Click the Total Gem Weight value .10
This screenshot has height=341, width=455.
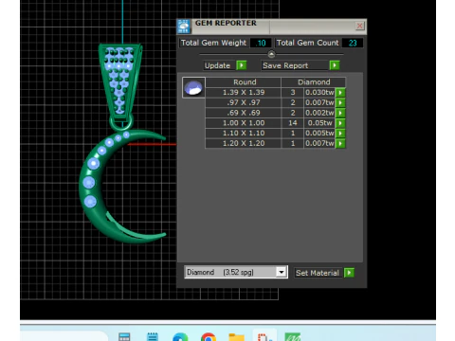pyautogui.click(x=261, y=43)
